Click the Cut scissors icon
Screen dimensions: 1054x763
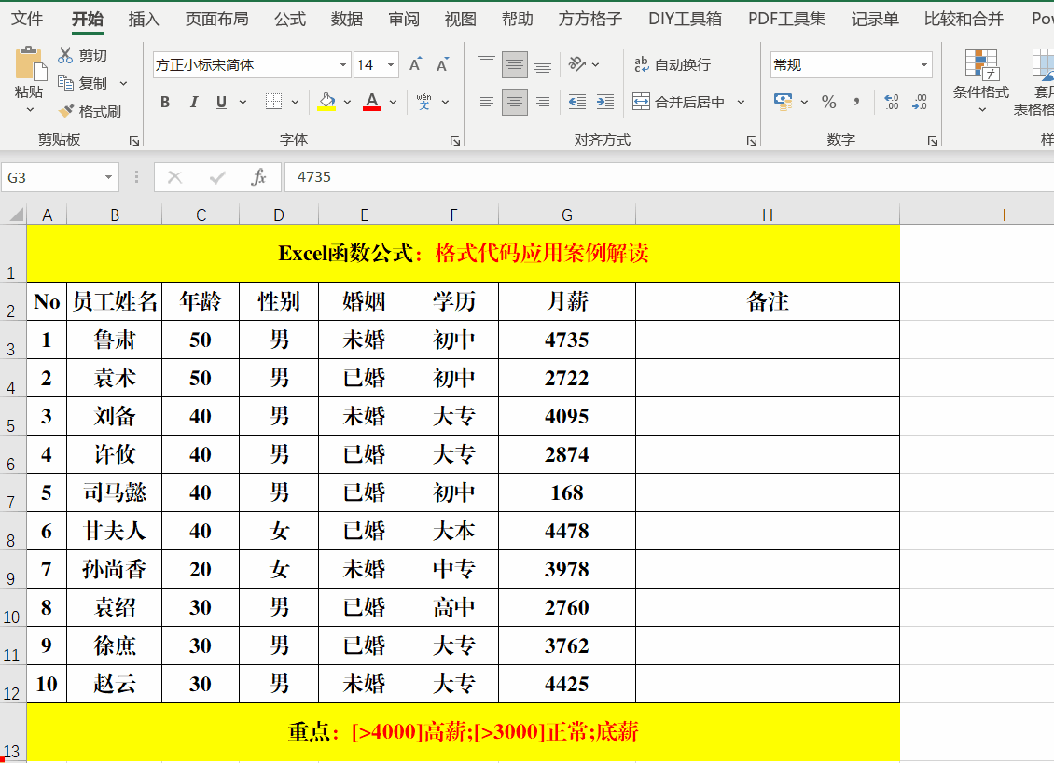(65, 55)
